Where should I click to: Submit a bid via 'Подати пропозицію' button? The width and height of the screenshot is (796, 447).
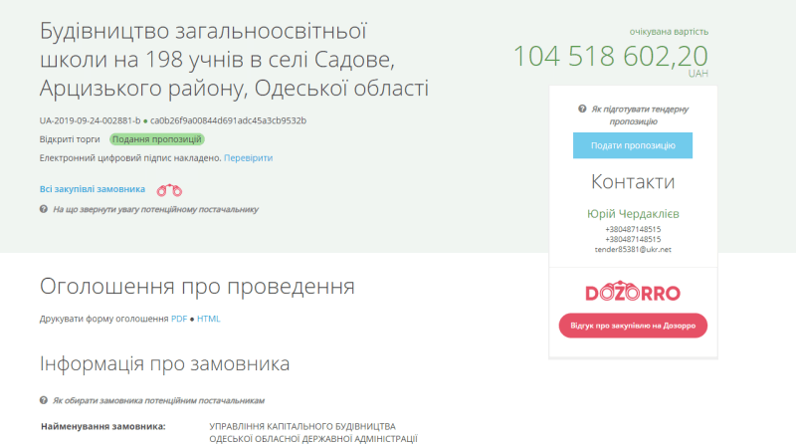(633, 145)
